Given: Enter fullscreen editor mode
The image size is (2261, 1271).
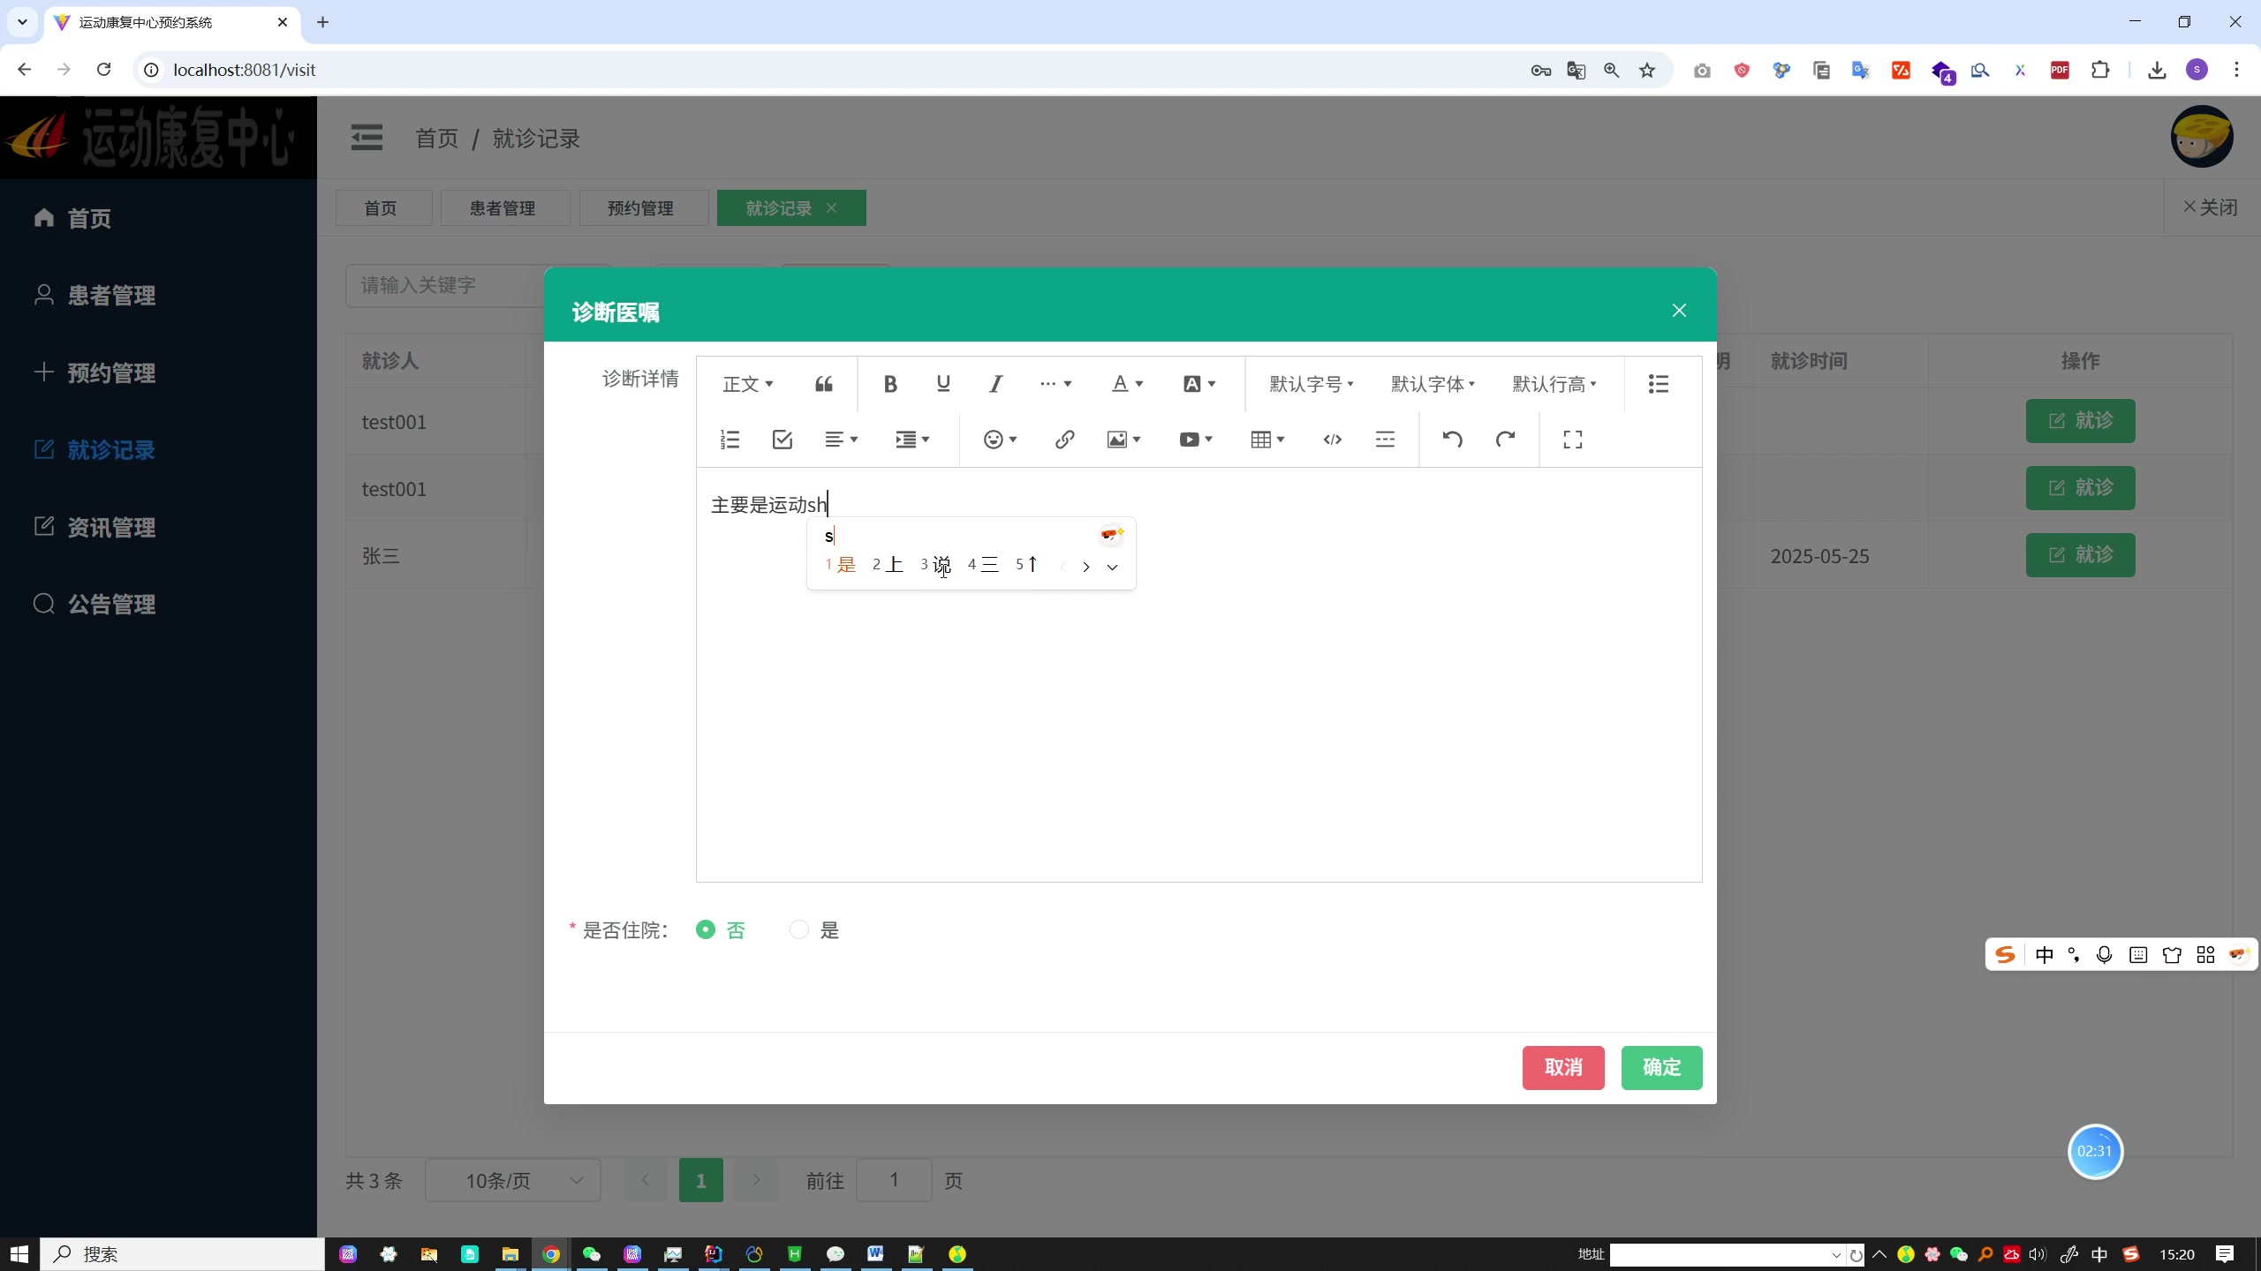Looking at the screenshot, I should click(x=1573, y=440).
